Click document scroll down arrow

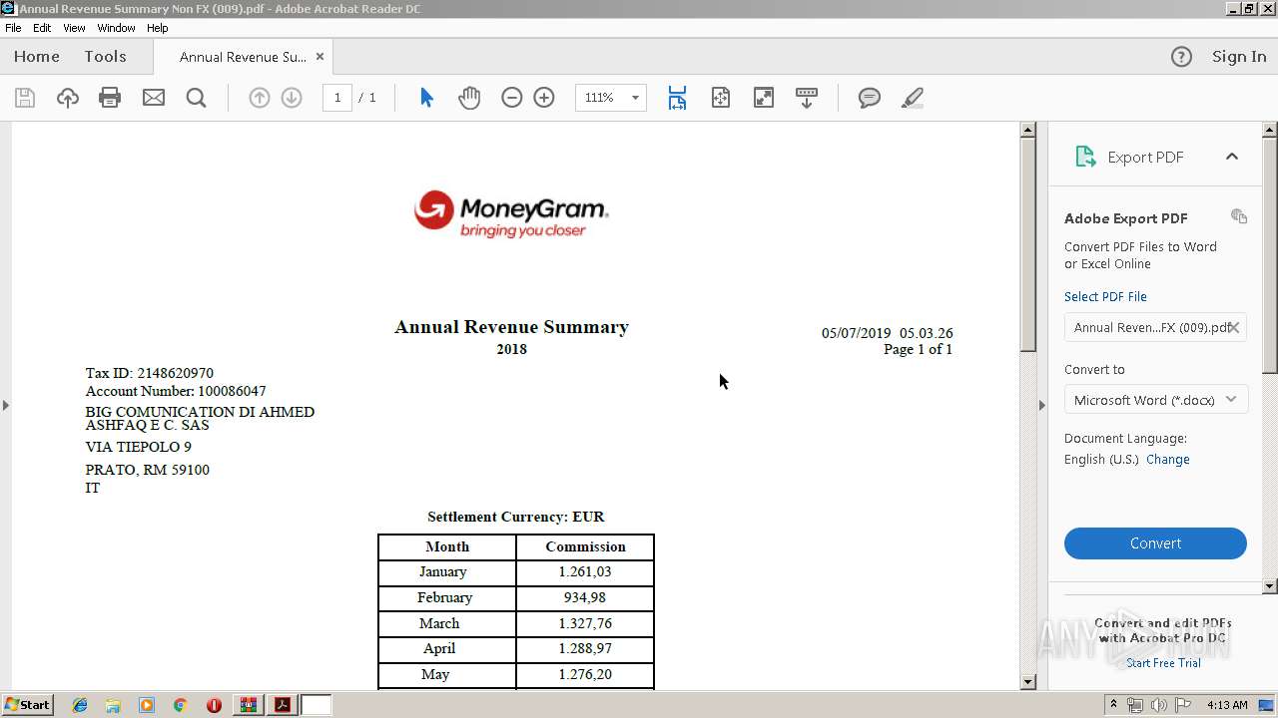[1028, 682]
